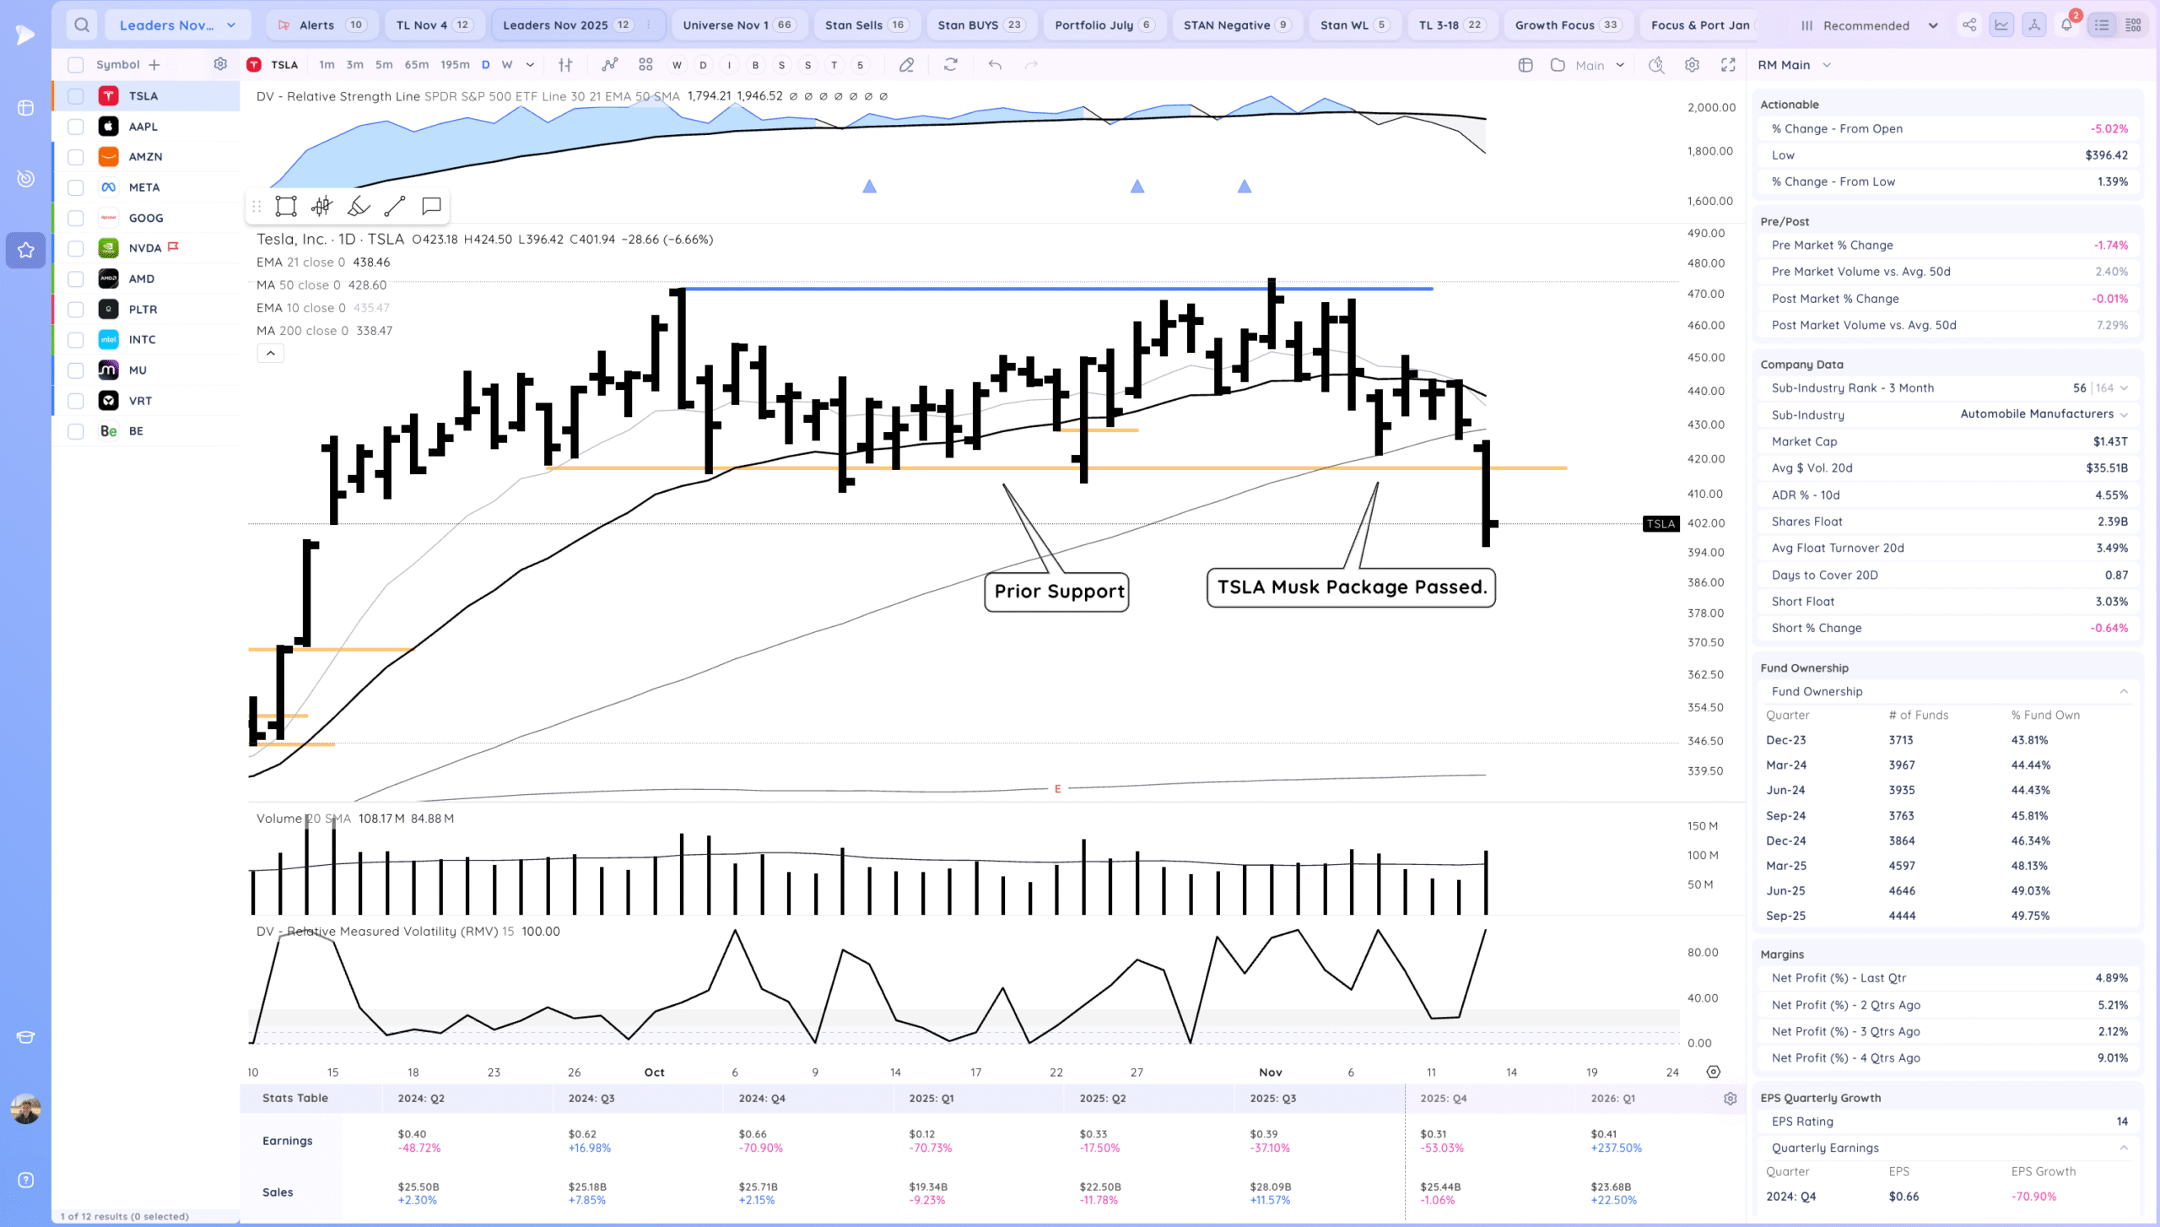Check the NVDA row checkbox
Screen dimensions: 2160x1227
coord(76,248)
